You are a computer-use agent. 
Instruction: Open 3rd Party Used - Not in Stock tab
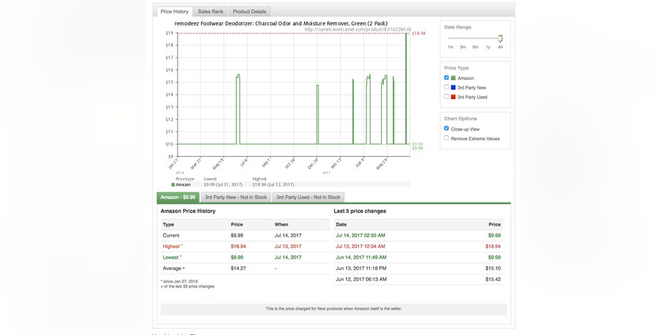[x=308, y=197]
